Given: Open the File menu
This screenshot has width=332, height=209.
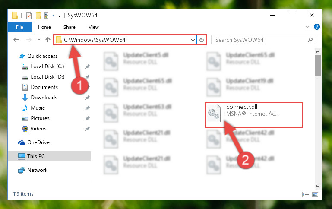Looking at the screenshot, I should [20, 27].
